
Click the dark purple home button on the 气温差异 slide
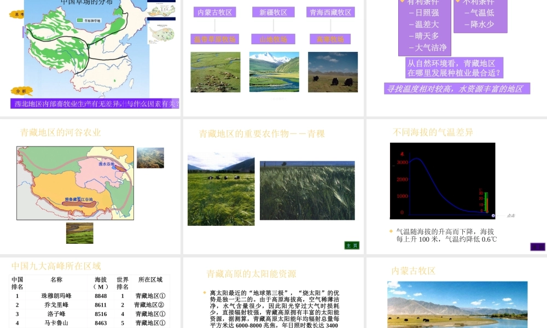click(538, 247)
